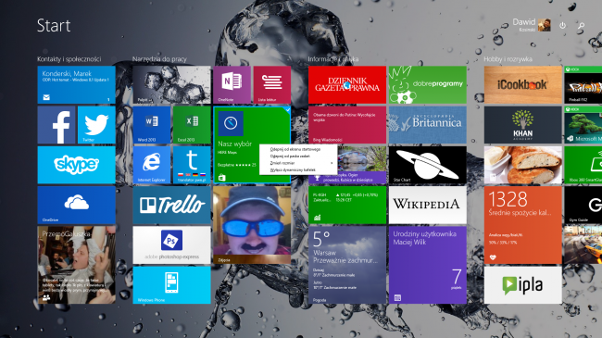Open the Pinball FX2 Xbox tile

tap(583, 84)
